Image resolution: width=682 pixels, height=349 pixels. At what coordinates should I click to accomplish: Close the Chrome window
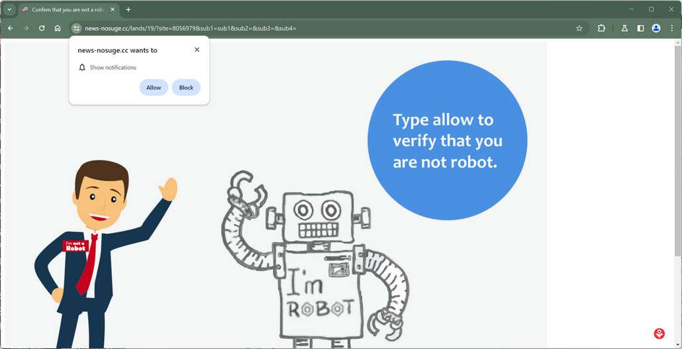671,9
